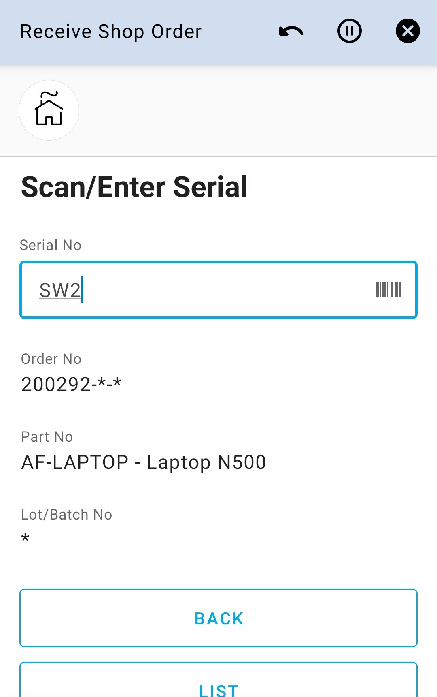Click the "Serial No" field label
This screenshot has height=697, width=437.
[x=51, y=245]
